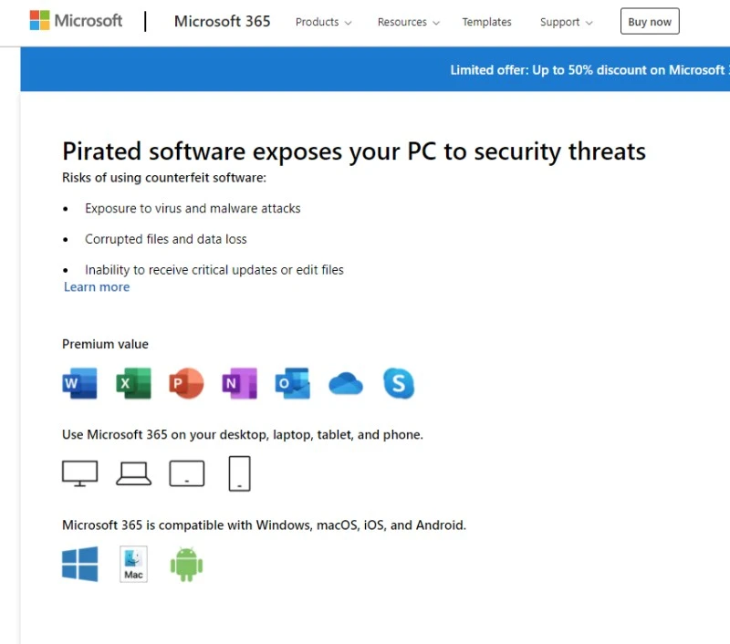This screenshot has width=730, height=644.
Task: Click the desktop monitor device icon
Action: (79, 473)
